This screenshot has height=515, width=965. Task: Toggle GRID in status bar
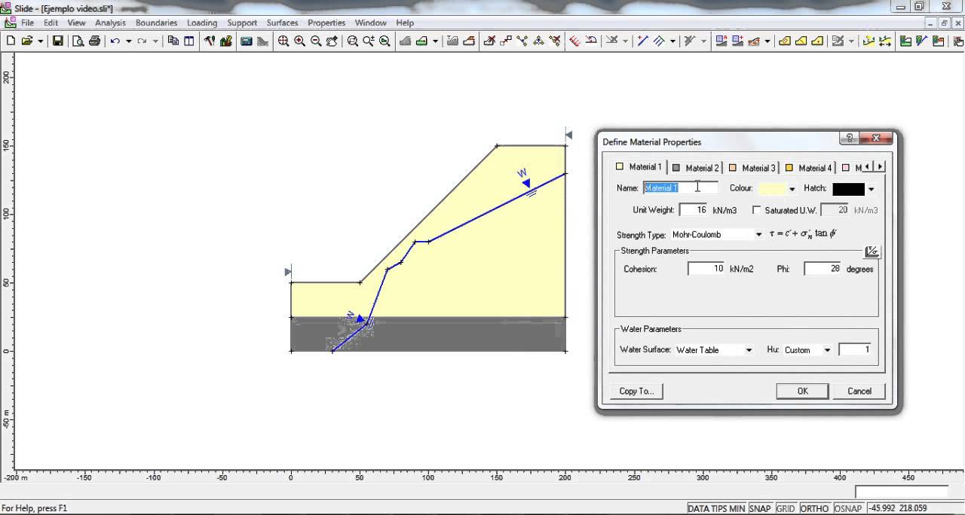pyautogui.click(x=786, y=508)
